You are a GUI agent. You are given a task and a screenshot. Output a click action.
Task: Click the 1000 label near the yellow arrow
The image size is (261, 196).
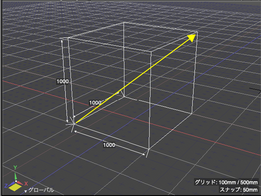click(x=95, y=103)
